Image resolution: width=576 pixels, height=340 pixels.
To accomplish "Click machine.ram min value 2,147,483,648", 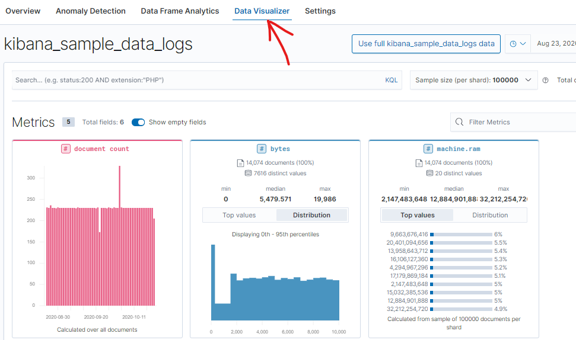I will (x=404, y=199).
